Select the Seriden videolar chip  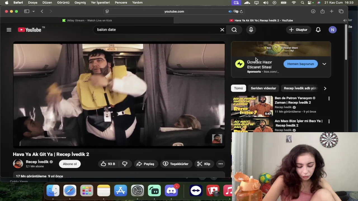tap(263, 88)
